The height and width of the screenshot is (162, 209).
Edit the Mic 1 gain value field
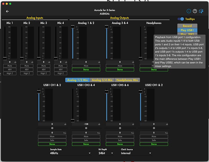pos(10,62)
